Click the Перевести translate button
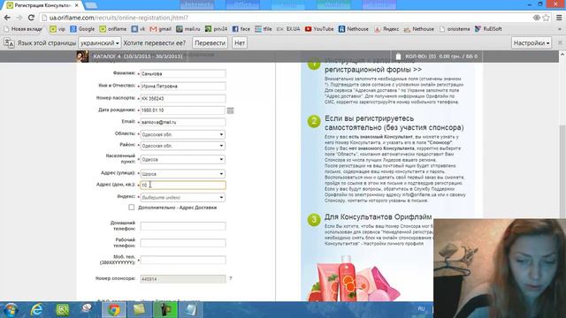Image resolution: width=566 pixels, height=318 pixels. click(210, 43)
